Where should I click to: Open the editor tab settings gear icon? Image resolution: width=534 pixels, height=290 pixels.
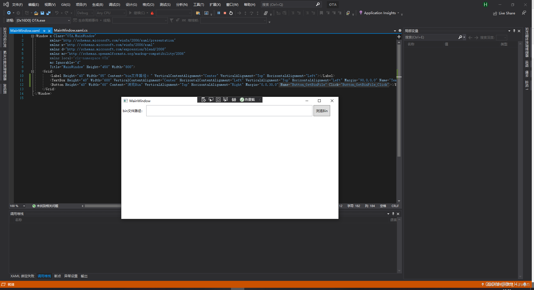[x=400, y=31]
